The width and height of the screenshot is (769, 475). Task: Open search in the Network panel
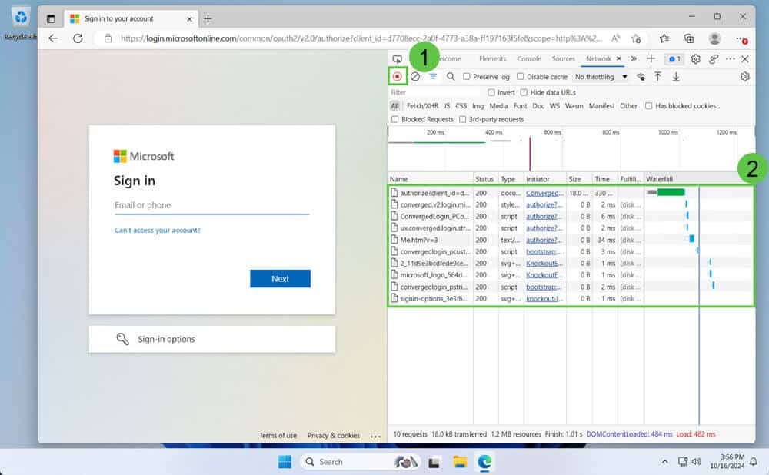click(450, 76)
